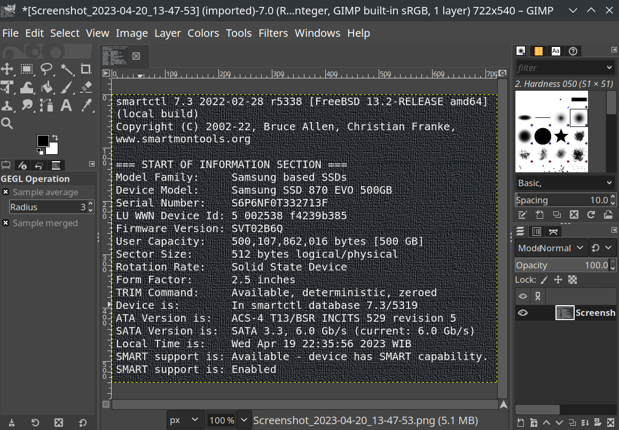
Task: Select the Move tool
Action: (7, 69)
